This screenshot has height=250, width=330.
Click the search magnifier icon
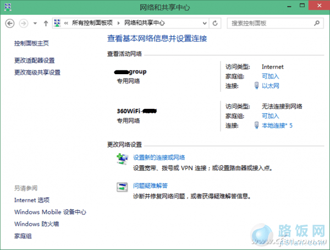[317, 23]
